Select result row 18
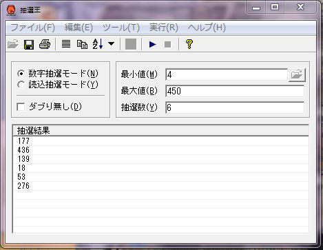This screenshot has height=250, width=323. point(161,168)
